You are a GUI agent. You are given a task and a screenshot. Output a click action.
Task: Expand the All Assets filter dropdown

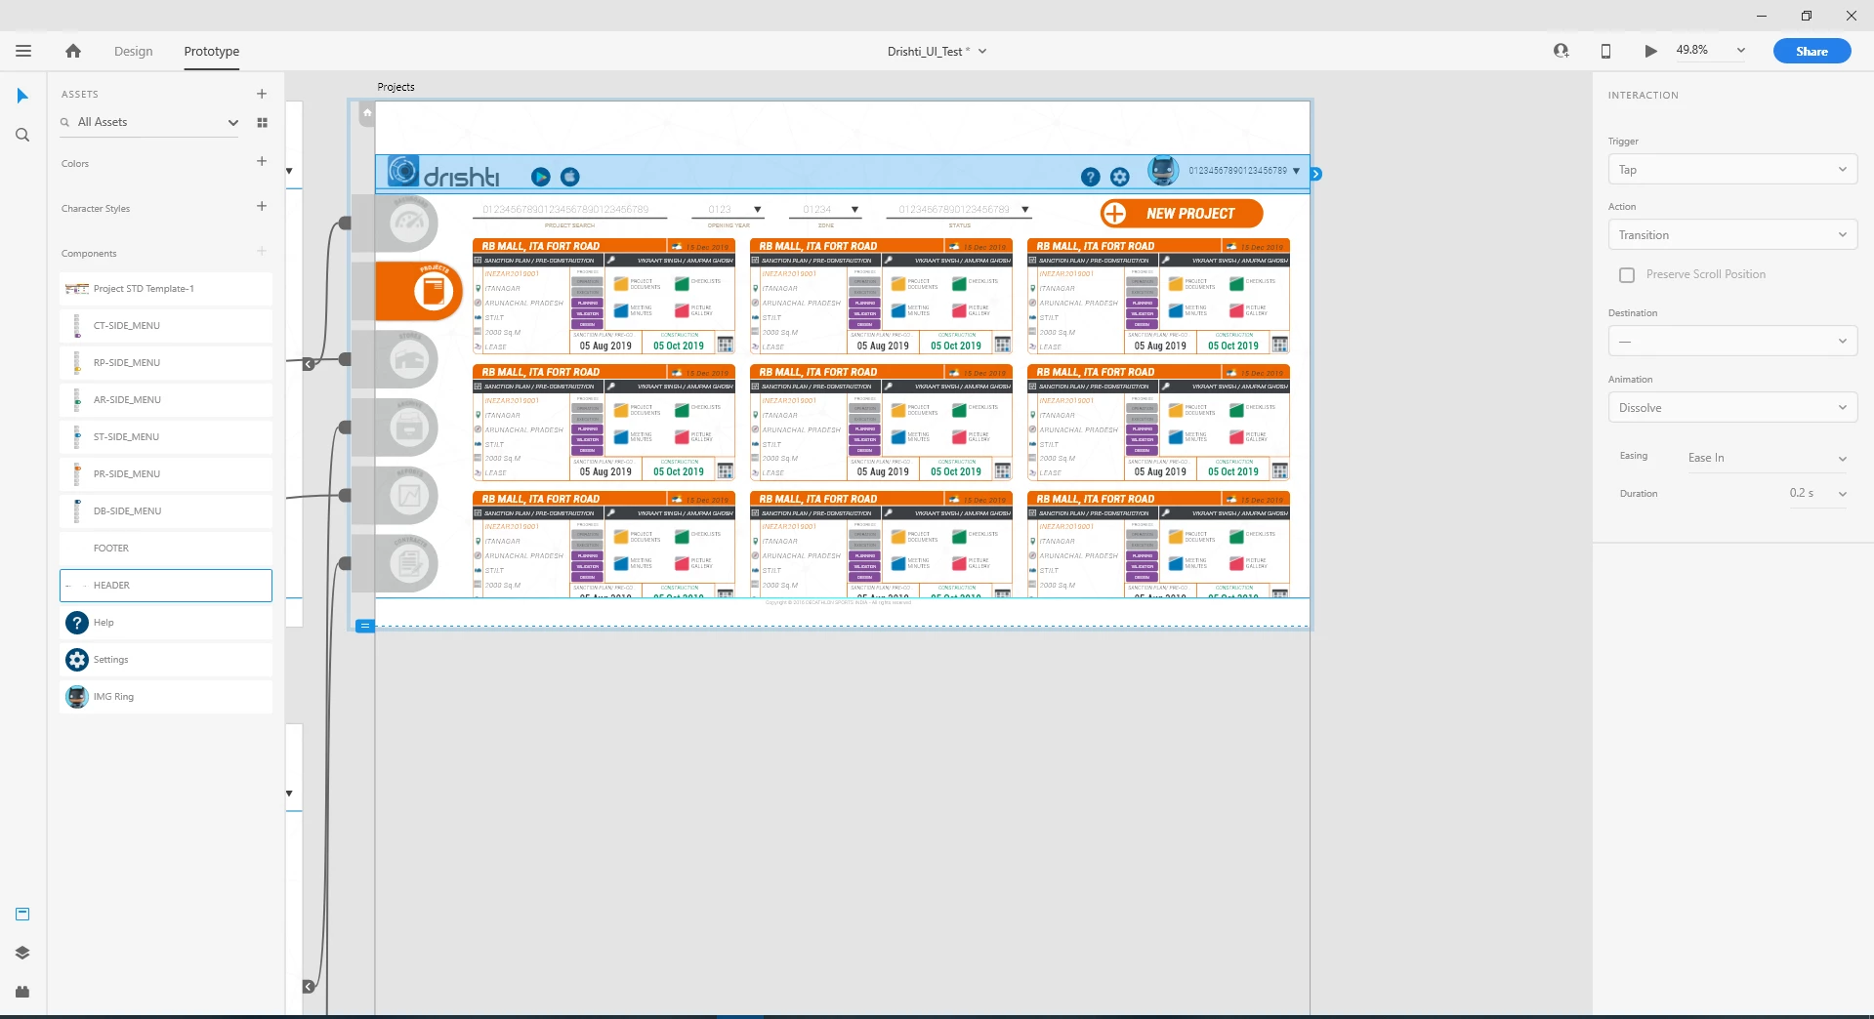pos(233,122)
